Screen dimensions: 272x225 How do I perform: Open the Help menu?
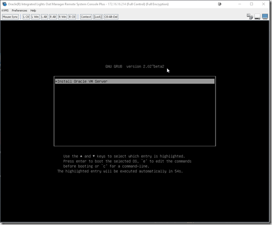tap(33, 11)
